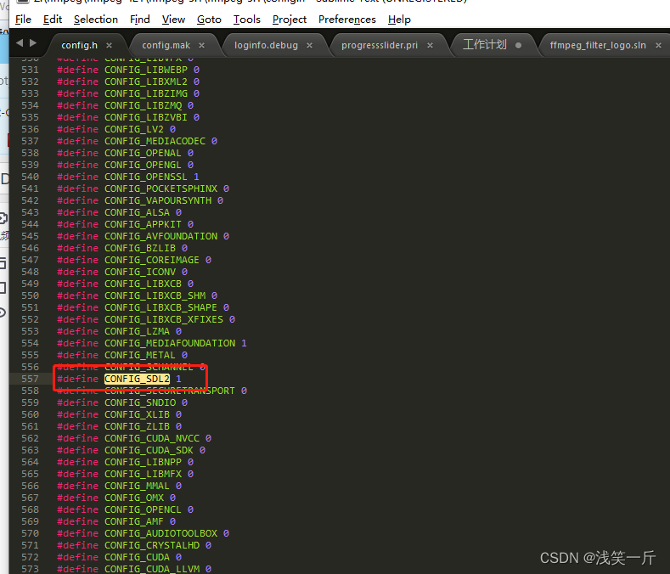The width and height of the screenshot is (670, 574).
Task: Click CONFIG_VAPOURSYNTH on line 542
Action: pos(158,200)
